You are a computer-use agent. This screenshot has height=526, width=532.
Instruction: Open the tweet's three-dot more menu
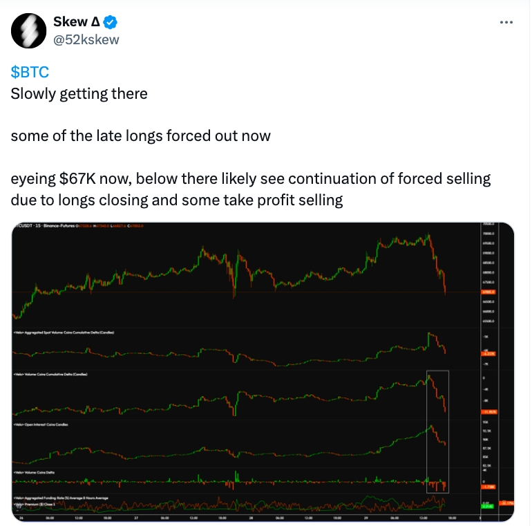pos(506,22)
